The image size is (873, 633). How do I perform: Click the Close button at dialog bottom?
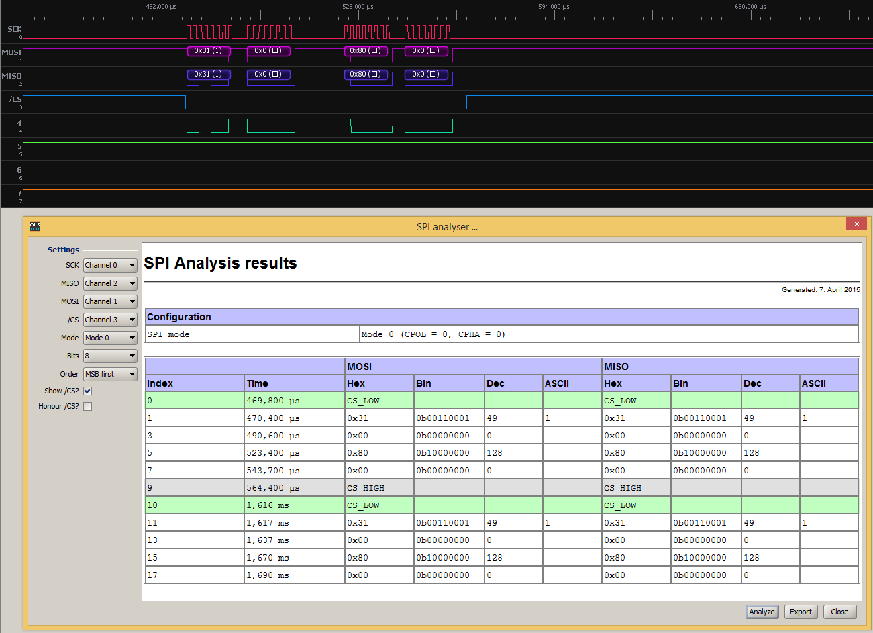point(839,612)
